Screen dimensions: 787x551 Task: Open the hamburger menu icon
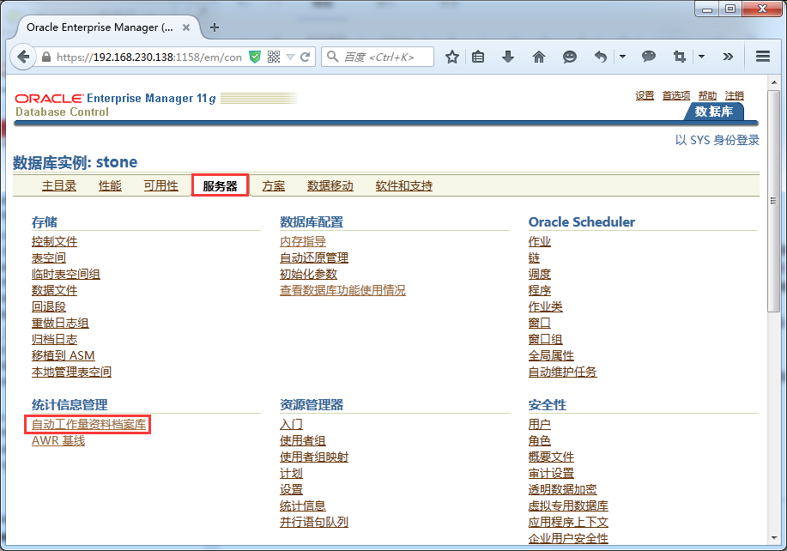(762, 58)
